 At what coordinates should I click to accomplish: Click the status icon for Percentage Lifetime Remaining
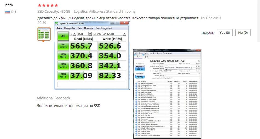click(x=136, y=105)
